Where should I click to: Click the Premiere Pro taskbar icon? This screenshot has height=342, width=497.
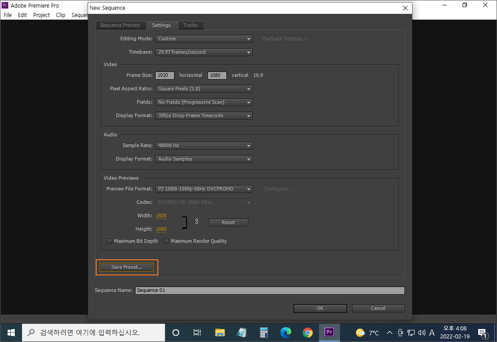(329, 333)
